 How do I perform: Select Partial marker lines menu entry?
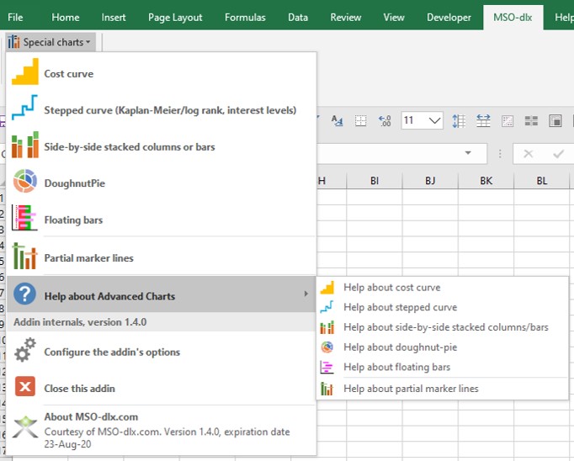point(161,257)
